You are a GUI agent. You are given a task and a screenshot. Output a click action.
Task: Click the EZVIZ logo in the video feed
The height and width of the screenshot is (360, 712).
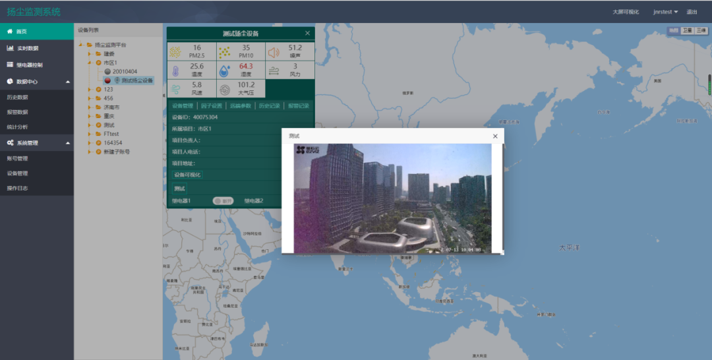pos(307,150)
